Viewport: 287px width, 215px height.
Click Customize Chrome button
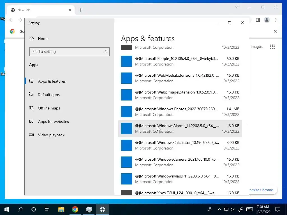263,190
